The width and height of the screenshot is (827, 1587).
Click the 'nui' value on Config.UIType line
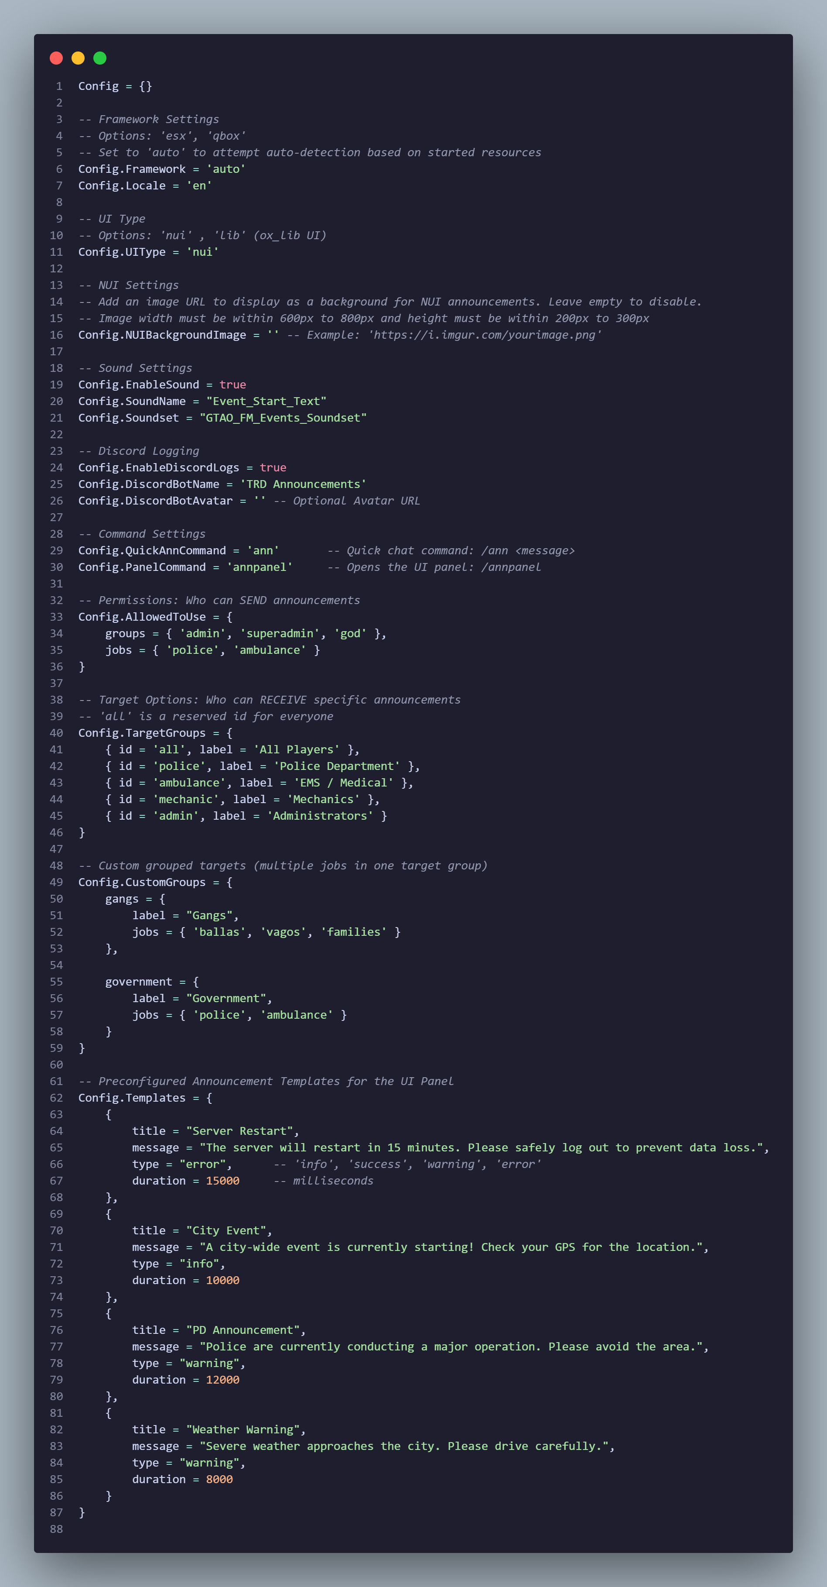pyautogui.click(x=202, y=252)
